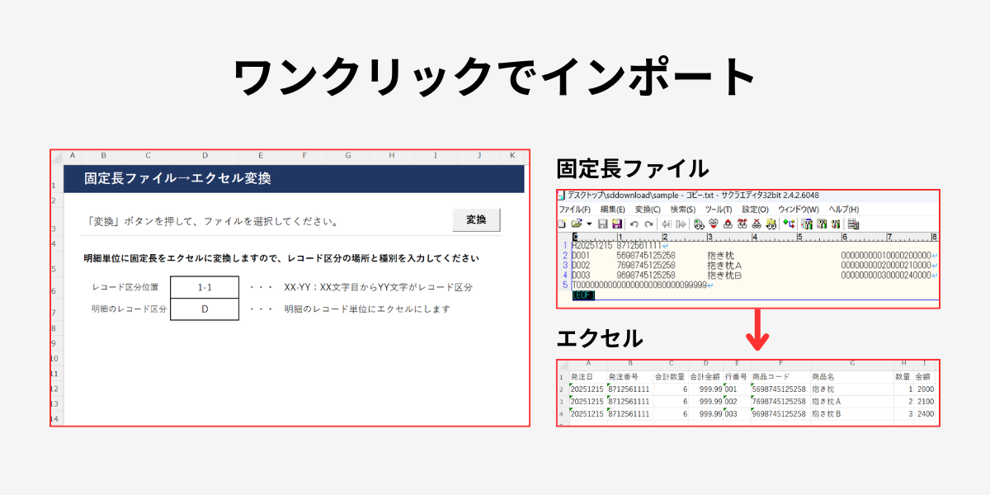This screenshot has height=495, width=990.
Task: Select column D header in the conversion sheet
Action: coord(205,155)
